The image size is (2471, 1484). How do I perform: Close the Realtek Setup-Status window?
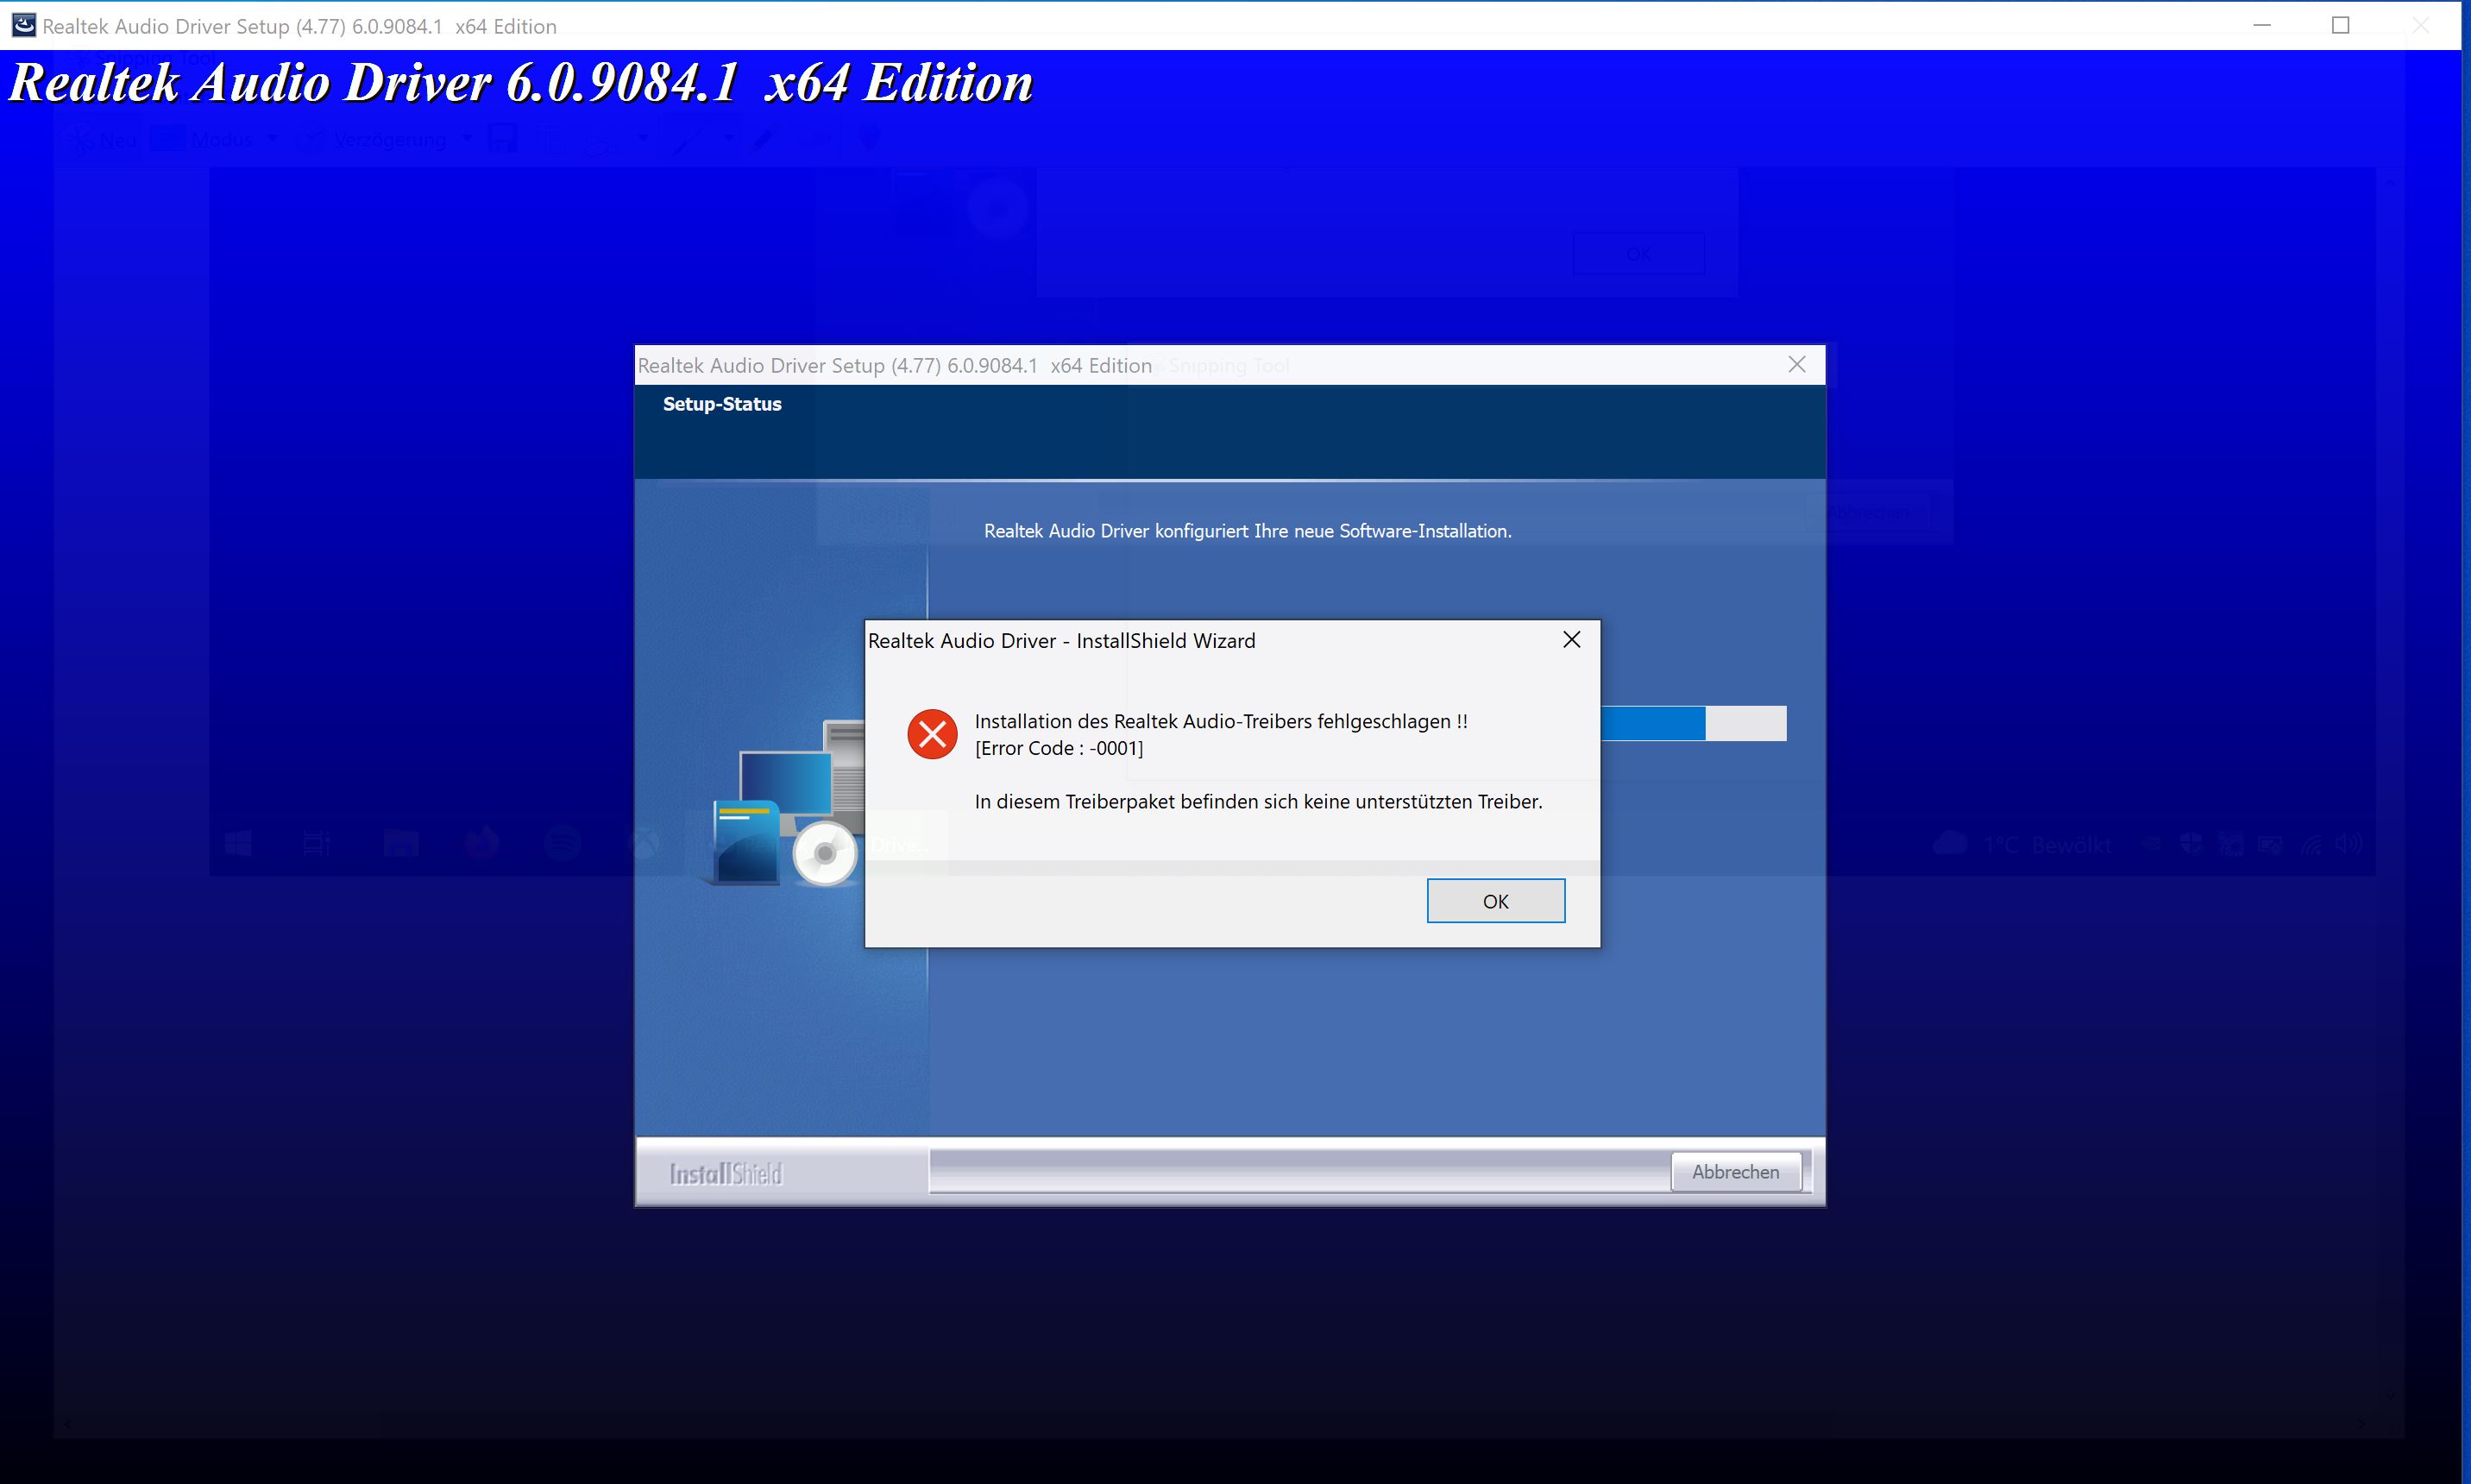click(1796, 365)
